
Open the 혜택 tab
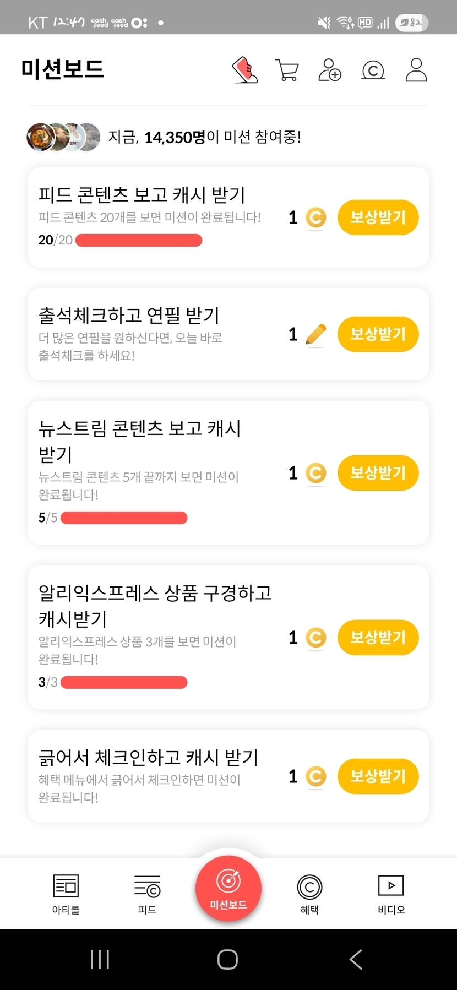309,894
